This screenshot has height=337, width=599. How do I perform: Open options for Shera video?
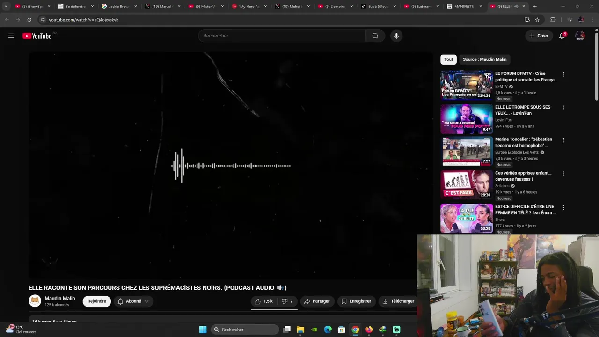click(563, 207)
